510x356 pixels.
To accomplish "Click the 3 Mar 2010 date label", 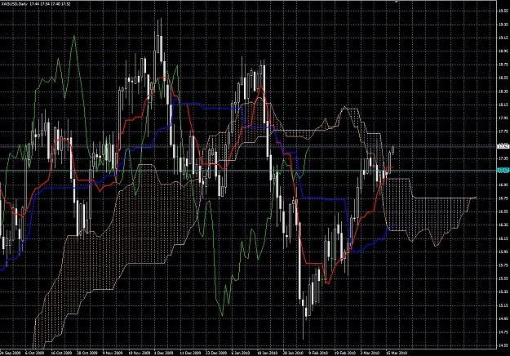I will click(x=370, y=353).
